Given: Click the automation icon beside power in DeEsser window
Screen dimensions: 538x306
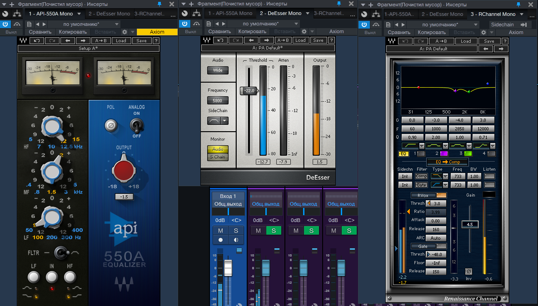Looking at the screenshot, I should (196, 24).
